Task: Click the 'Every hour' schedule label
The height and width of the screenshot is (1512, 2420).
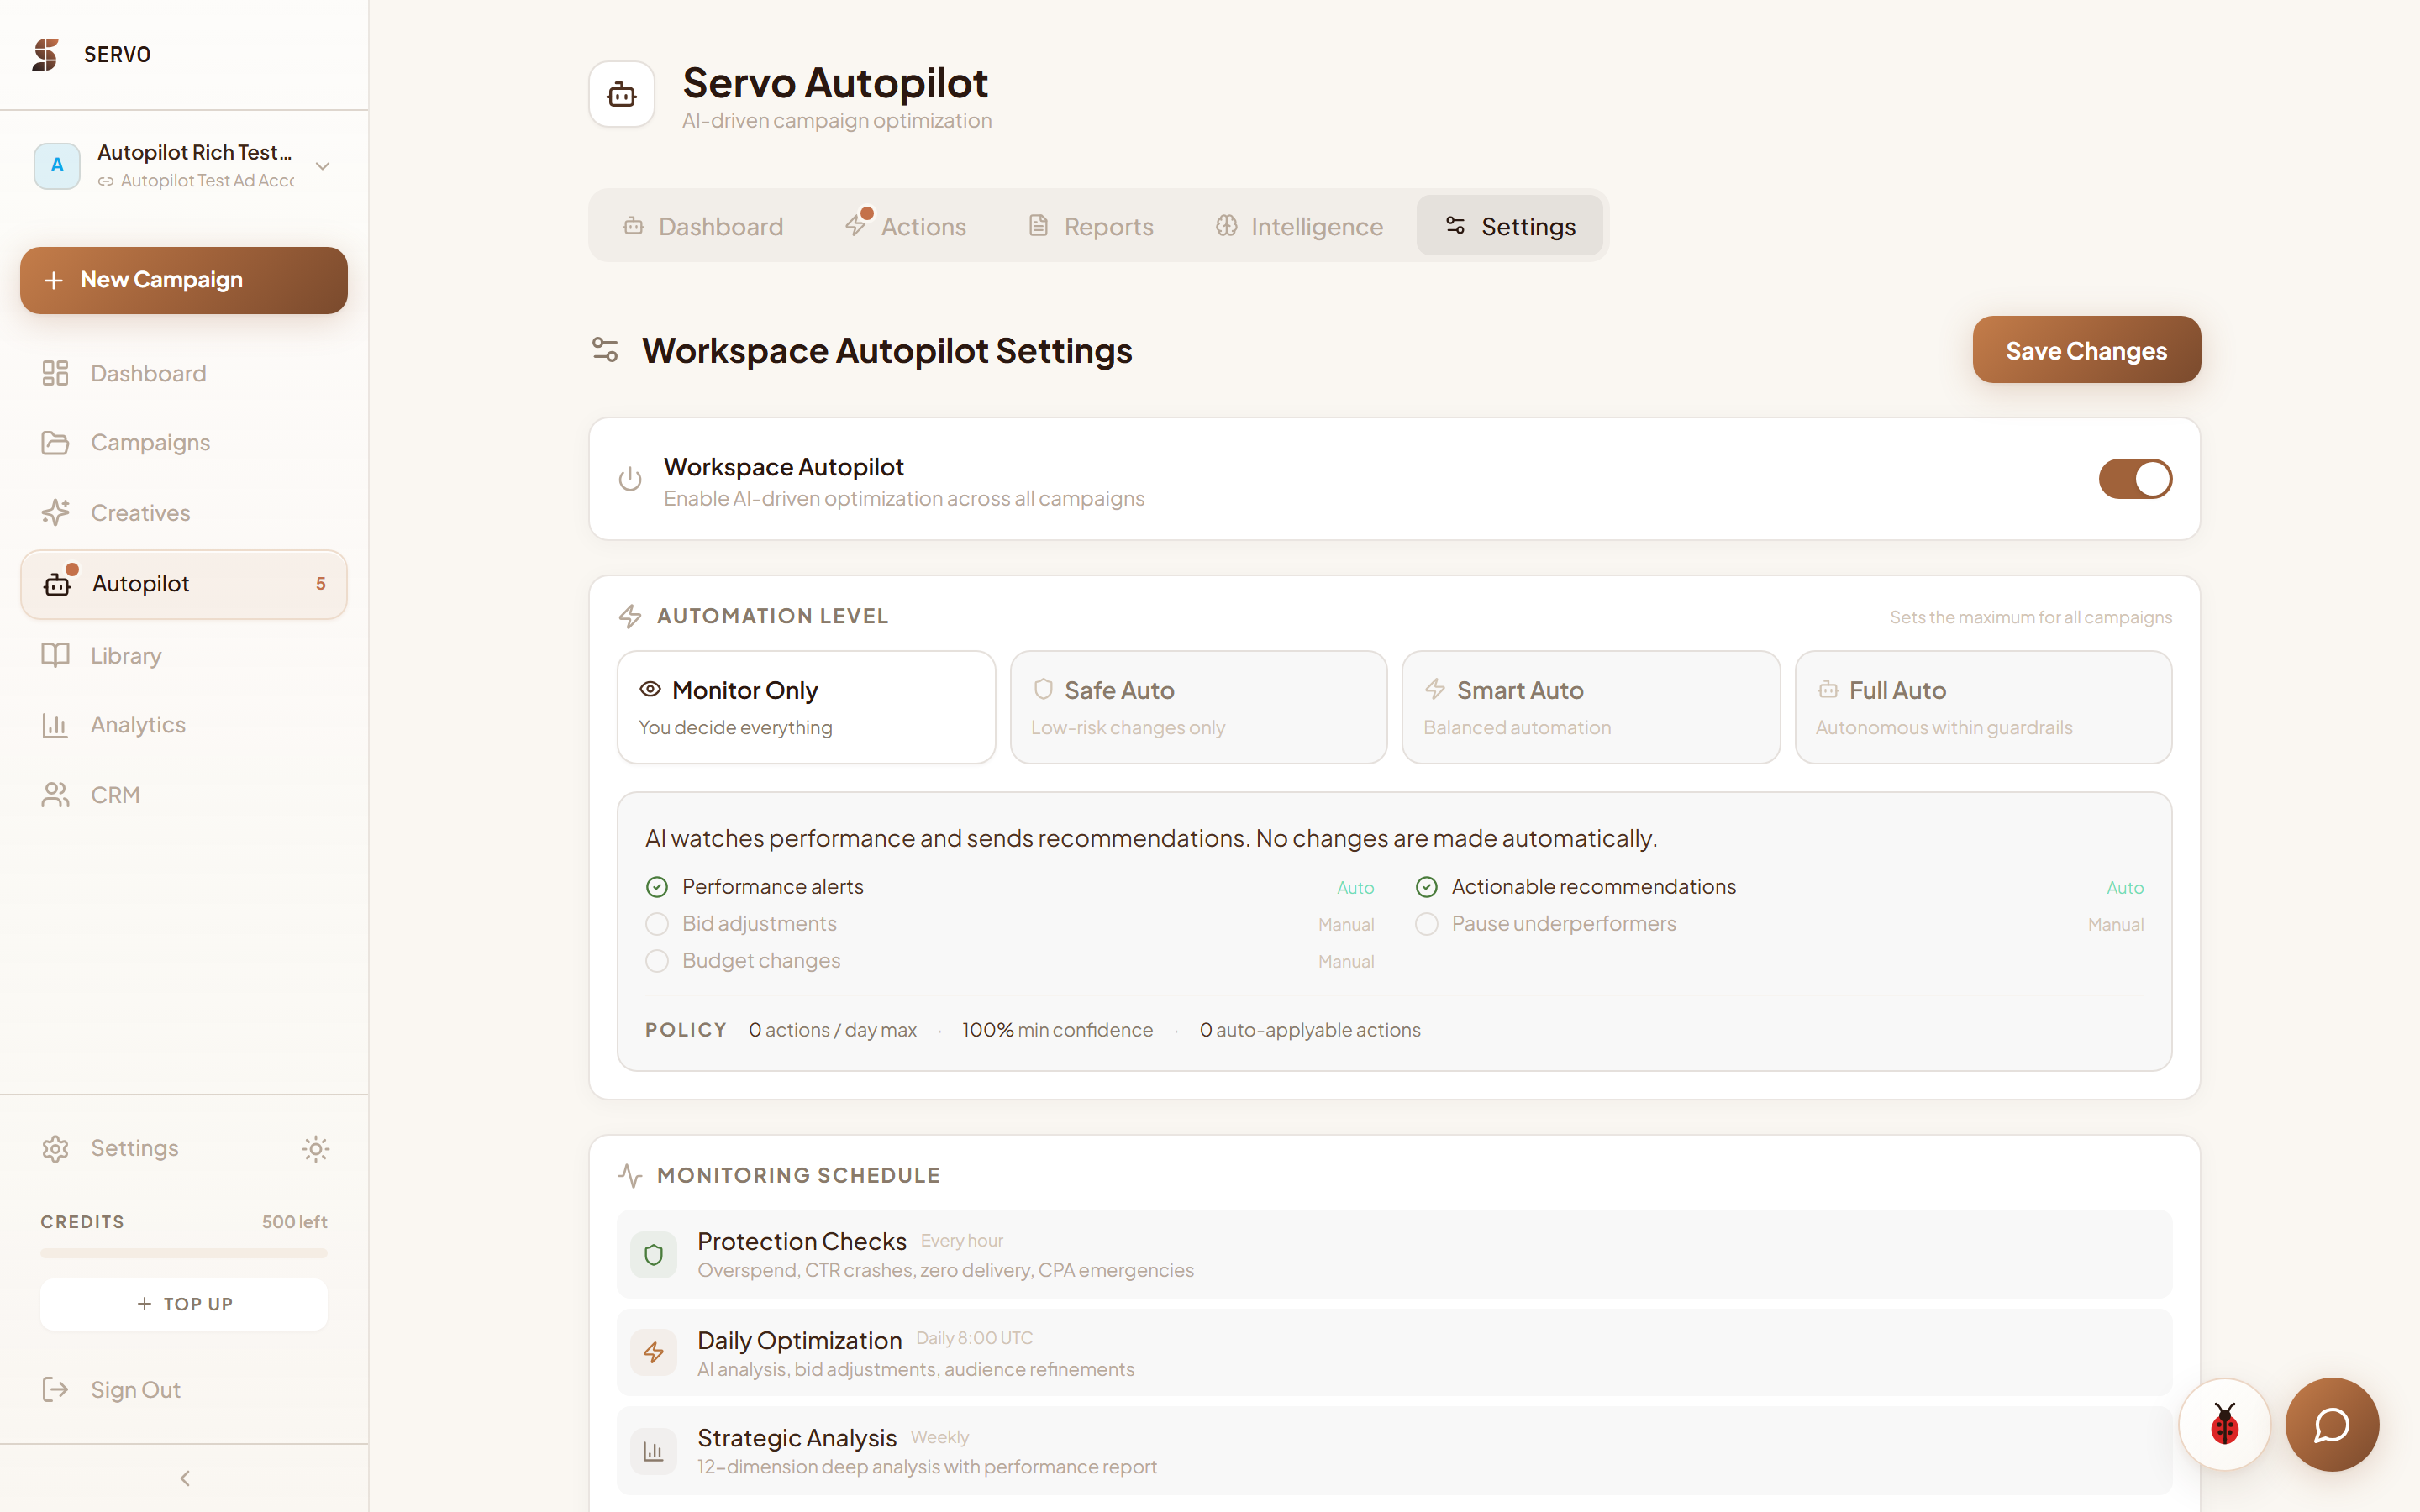Action: 961,1240
